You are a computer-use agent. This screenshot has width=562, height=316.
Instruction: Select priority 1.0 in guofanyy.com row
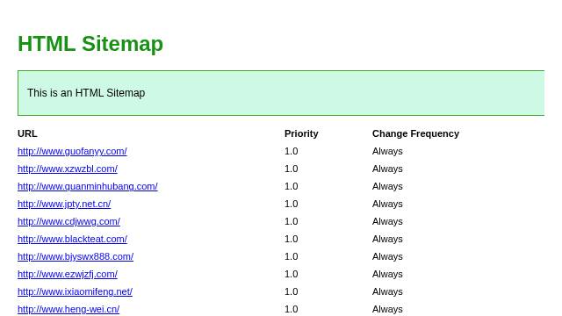(x=291, y=151)
